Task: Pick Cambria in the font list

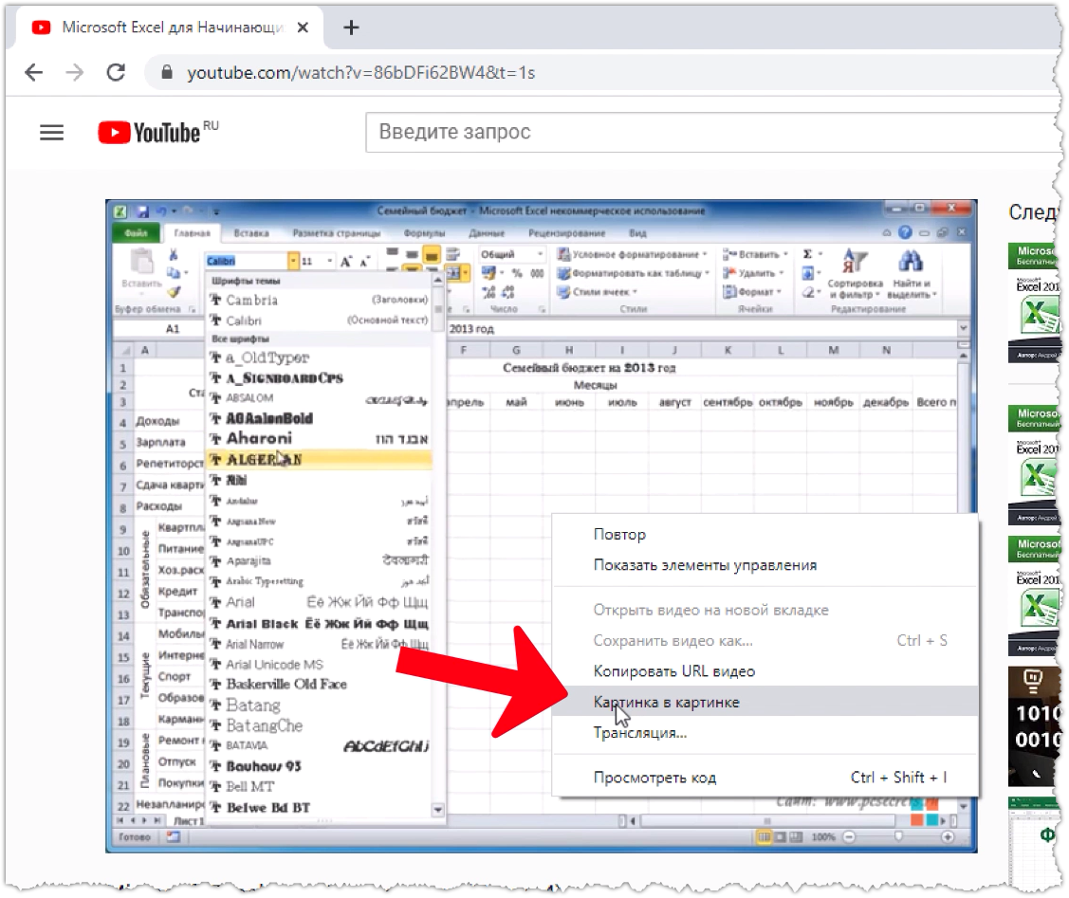Action: click(319, 300)
